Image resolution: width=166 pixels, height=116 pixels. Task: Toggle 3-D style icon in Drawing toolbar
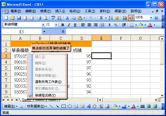click(x=155, y=106)
